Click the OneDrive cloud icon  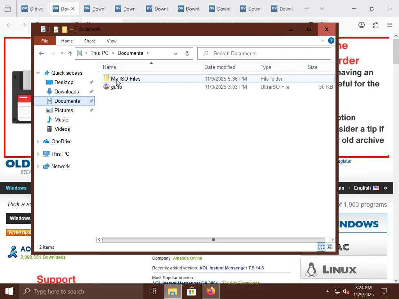46,141
